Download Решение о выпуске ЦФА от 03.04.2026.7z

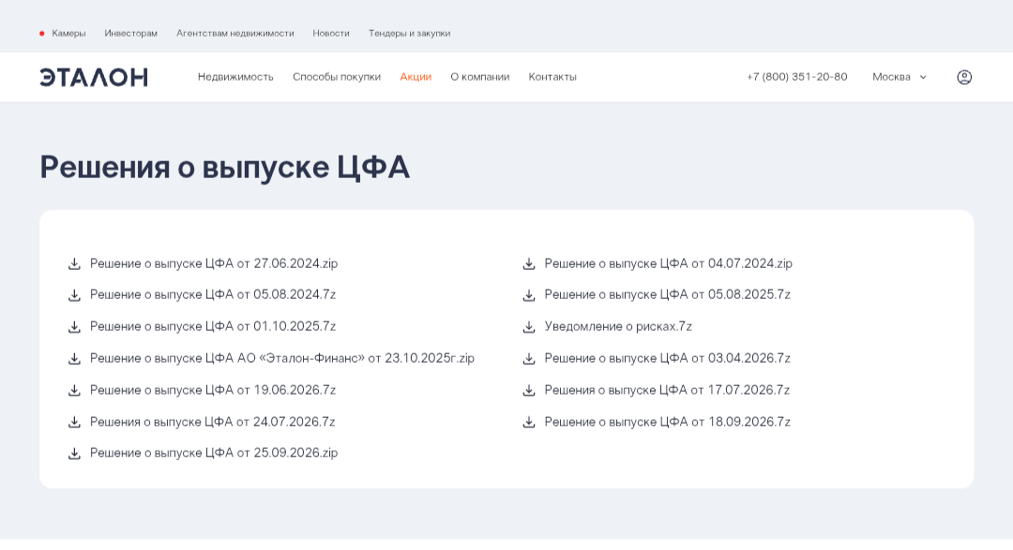pos(668,358)
